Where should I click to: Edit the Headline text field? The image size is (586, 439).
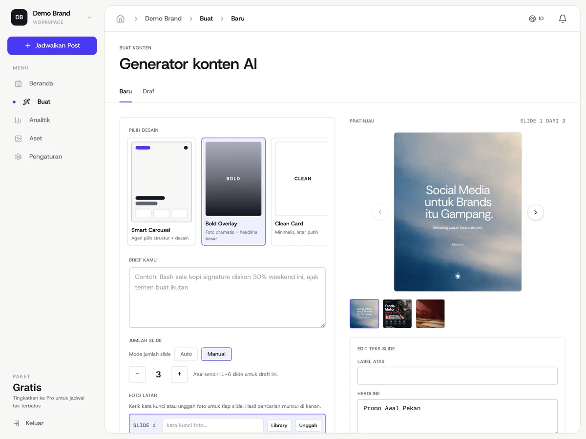458,416
